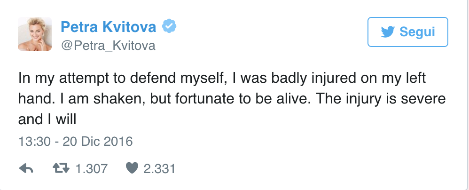Click the word Segui on the follow button
469x190 pixels.
[417, 32]
